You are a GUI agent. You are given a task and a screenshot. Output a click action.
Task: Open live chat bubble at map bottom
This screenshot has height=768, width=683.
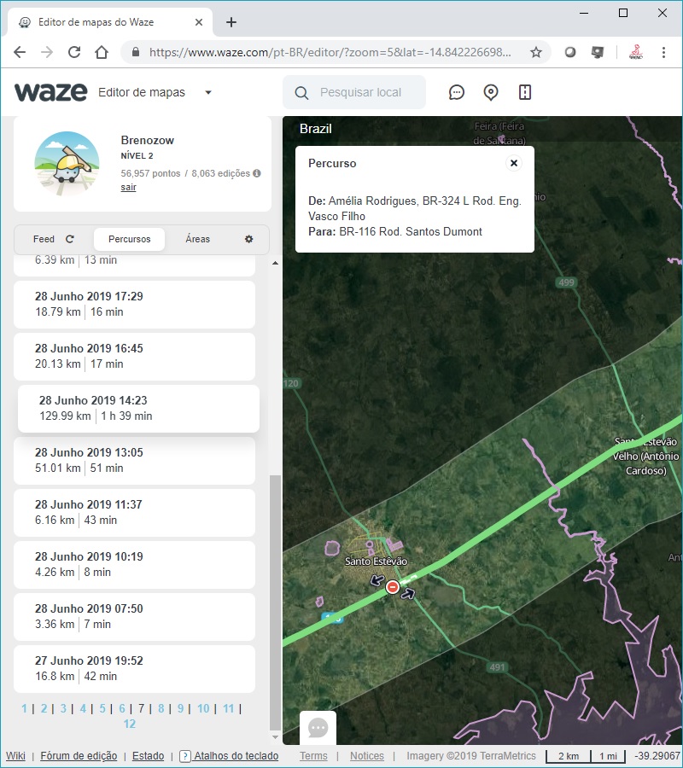(318, 728)
